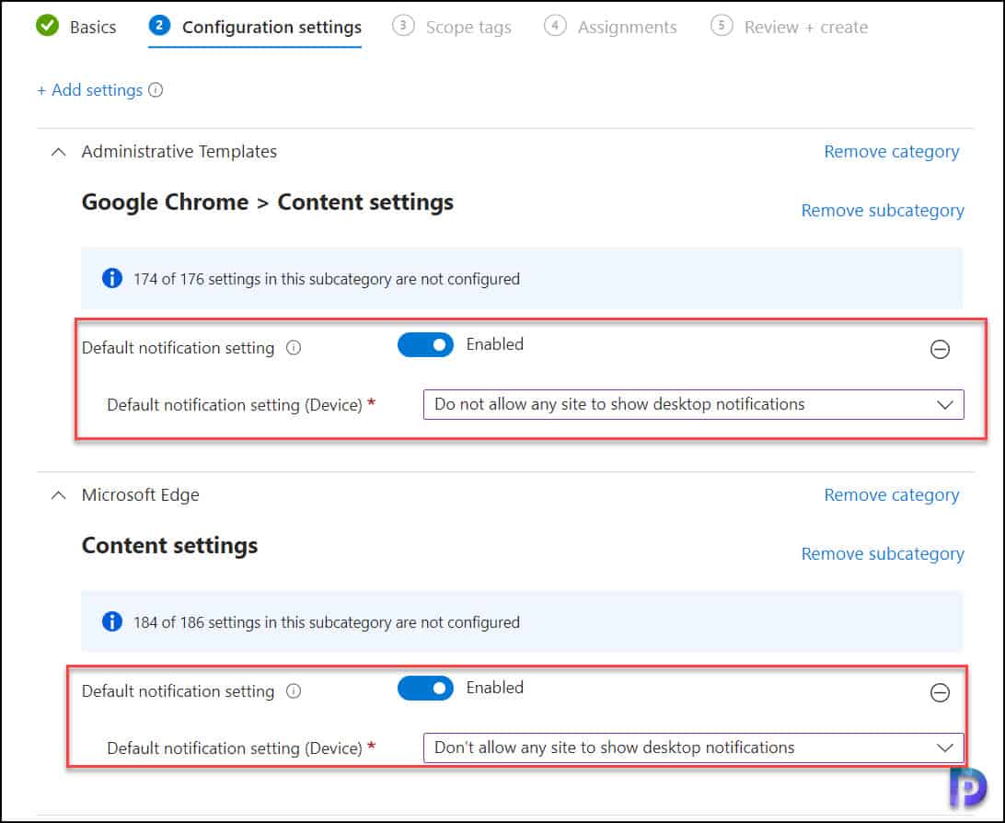Click the 'Google Chrome > Content settings' heading

[268, 203]
